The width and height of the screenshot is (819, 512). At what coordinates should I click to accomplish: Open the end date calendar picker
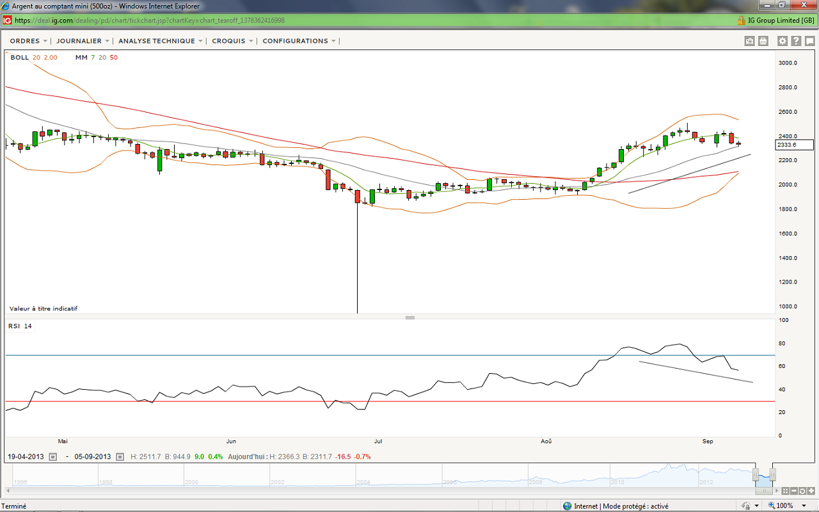tap(119, 457)
